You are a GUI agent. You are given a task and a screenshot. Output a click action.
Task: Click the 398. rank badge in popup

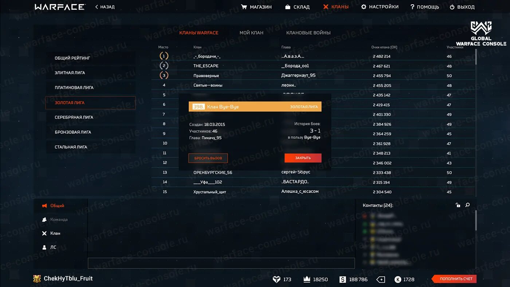(199, 107)
